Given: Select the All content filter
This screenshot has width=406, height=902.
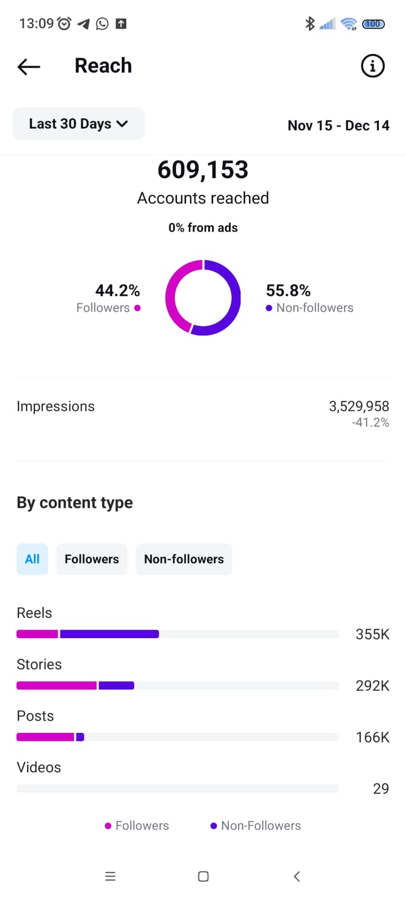Looking at the screenshot, I should click(x=32, y=559).
